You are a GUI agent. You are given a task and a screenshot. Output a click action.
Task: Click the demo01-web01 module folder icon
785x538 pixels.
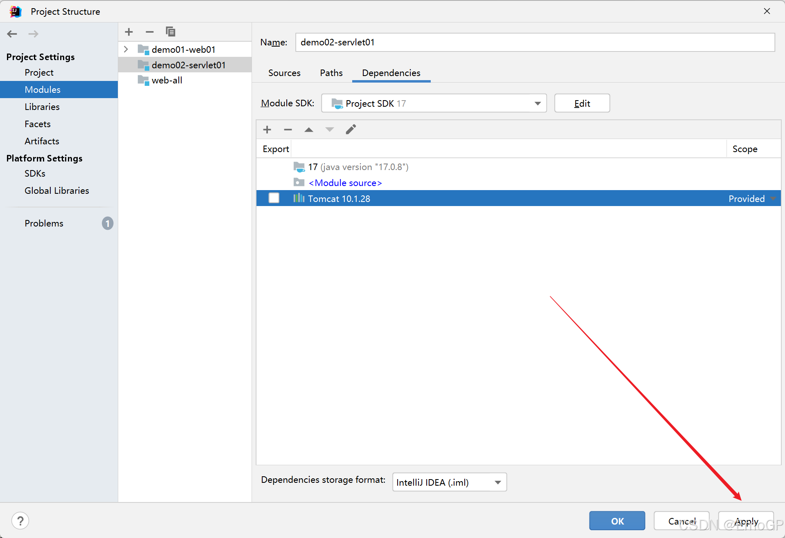(x=143, y=49)
